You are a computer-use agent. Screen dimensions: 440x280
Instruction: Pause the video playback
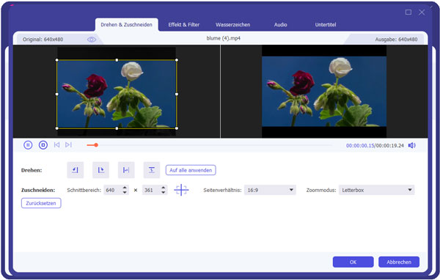point(28,145)
